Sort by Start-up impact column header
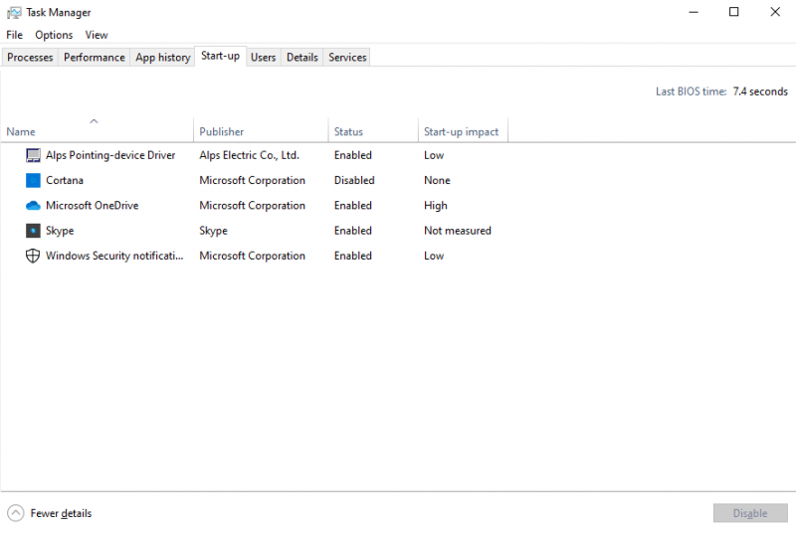This screenshot has width=796, height=535. click(x=461, y=131)
